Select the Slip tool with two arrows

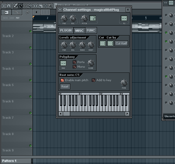pos(35,6)
